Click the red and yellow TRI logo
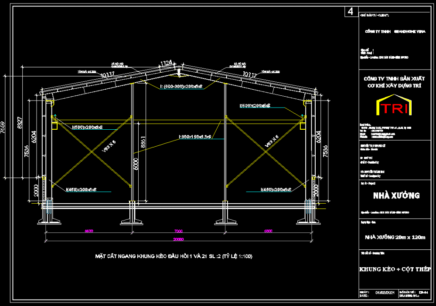Image resolution: width=436 pixels, height=306 pixels. 394,105
